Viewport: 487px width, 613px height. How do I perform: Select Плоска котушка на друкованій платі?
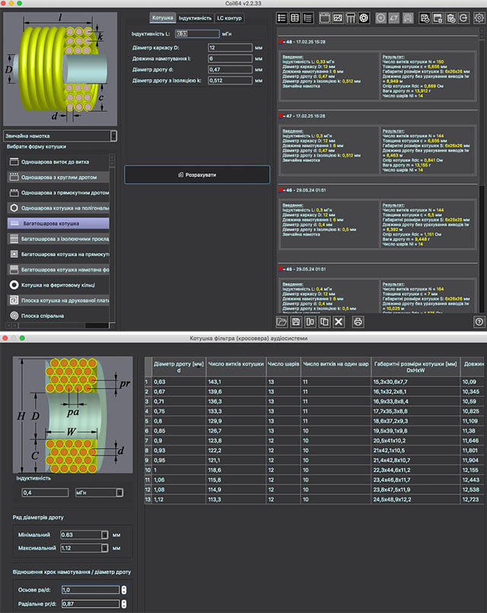pyautogui.click(x=59, y=300)
